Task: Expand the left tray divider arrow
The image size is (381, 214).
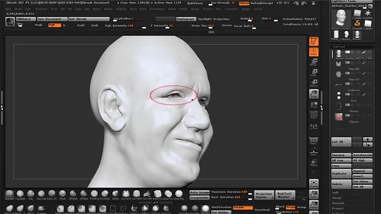Action: (2, 108)
